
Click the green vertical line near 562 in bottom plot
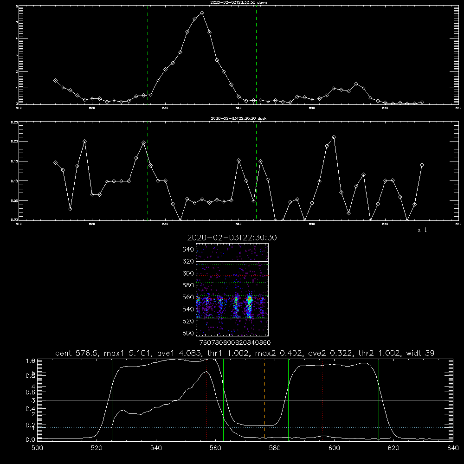pos(223,400)
